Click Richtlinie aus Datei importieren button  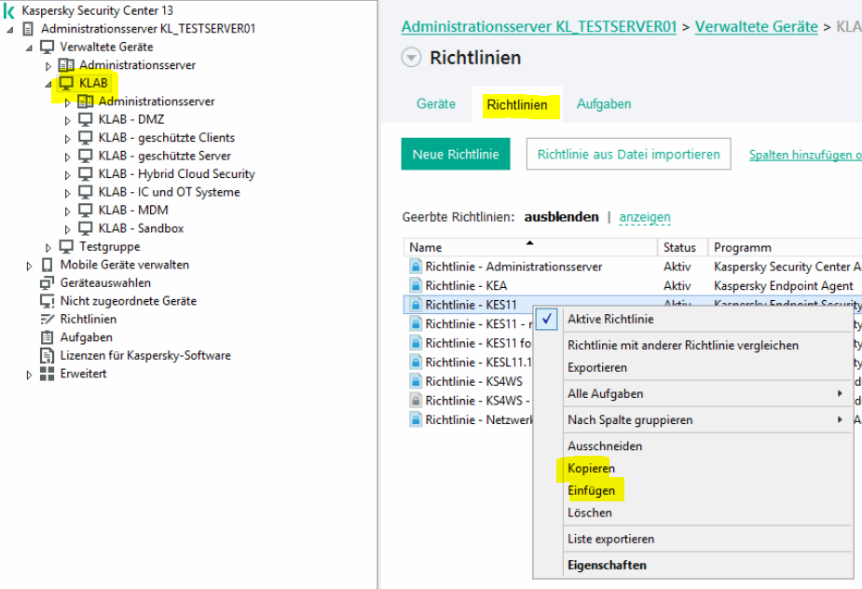click(x=628, y=155)
